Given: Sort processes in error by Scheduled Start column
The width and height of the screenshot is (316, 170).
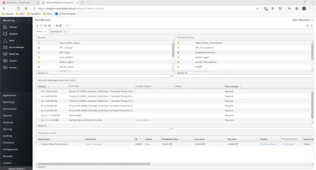Looking at the screenshot, I should [170, 139].
